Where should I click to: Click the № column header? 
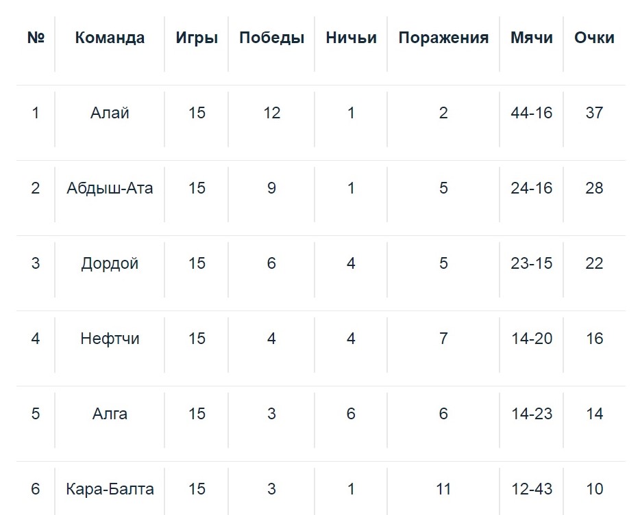(x=36, y=38)
